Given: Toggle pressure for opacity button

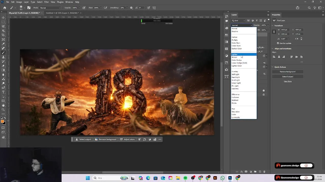Looking at the screenshot, I should (84, 8).
